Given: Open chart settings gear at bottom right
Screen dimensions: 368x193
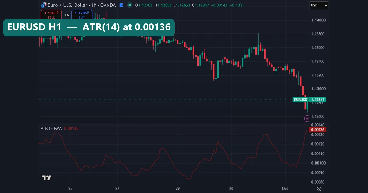Looking at the screenshot, I should pyautogui.click(x=319, y=189).
